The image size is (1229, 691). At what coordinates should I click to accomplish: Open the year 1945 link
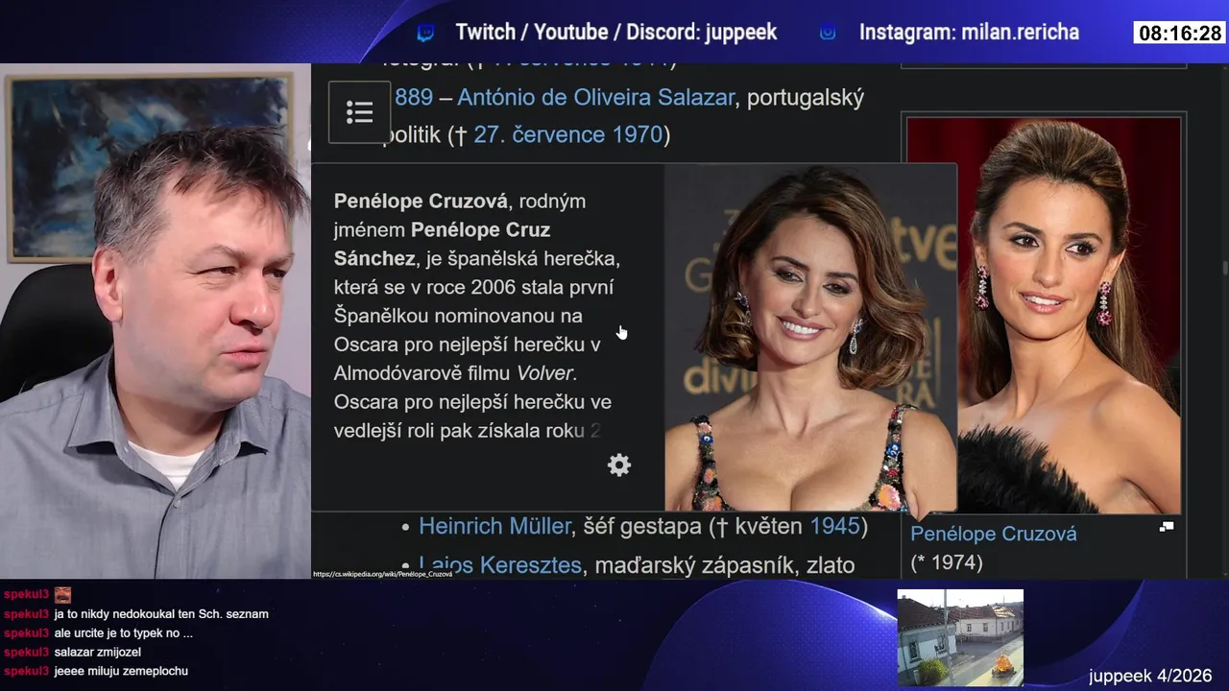pyautogui.click(x=834, y=527)
